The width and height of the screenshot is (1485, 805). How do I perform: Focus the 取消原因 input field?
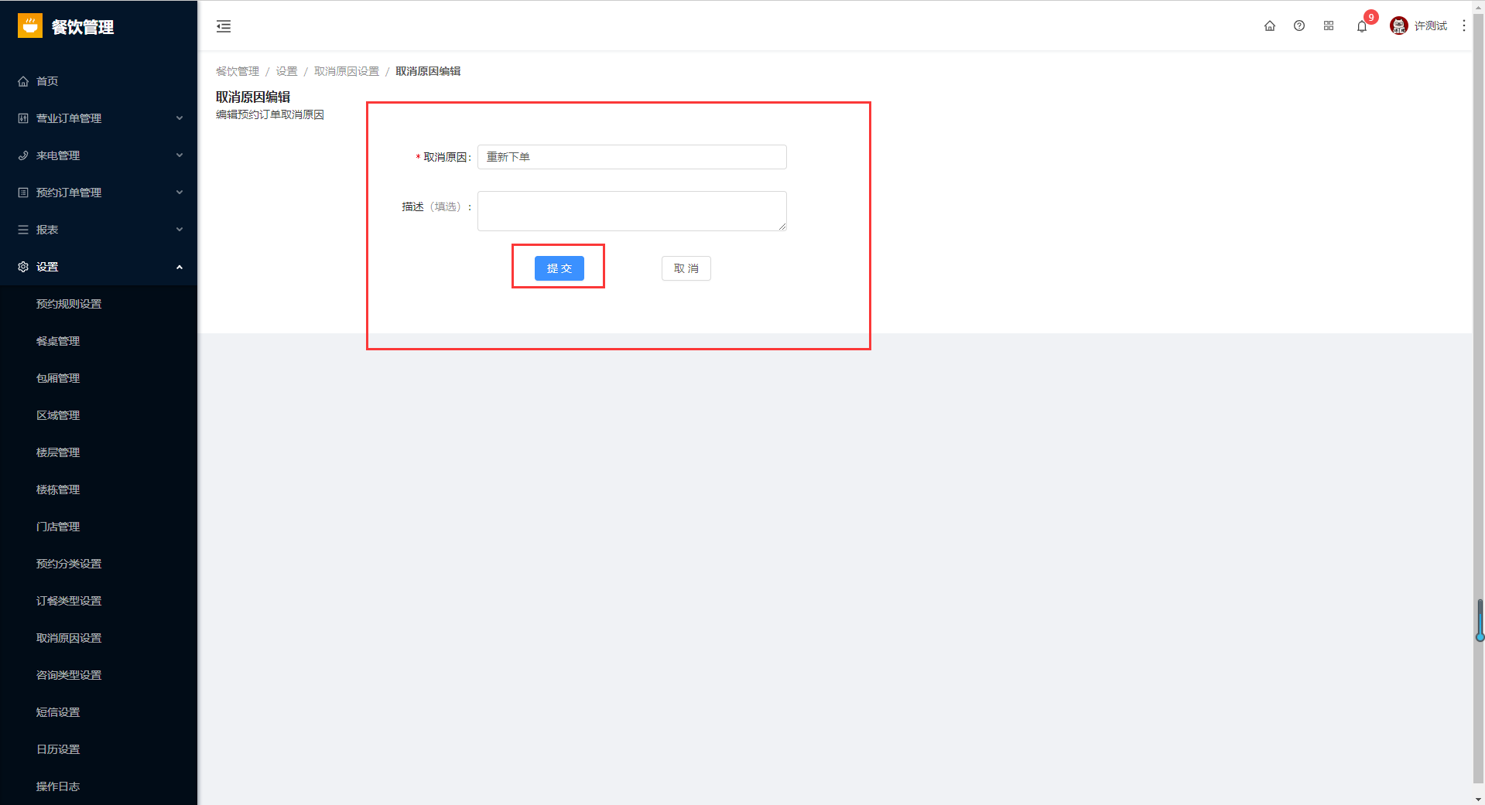[632, 157]
